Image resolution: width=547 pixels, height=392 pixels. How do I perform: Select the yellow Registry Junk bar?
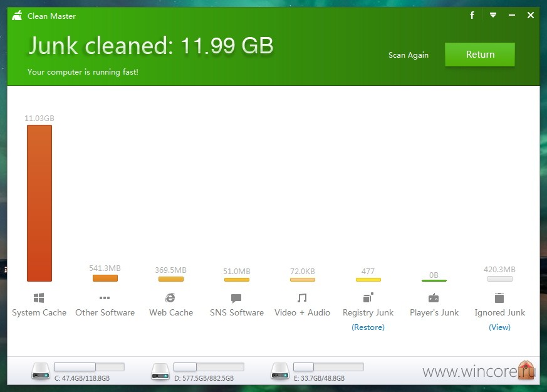pos(368,280)
